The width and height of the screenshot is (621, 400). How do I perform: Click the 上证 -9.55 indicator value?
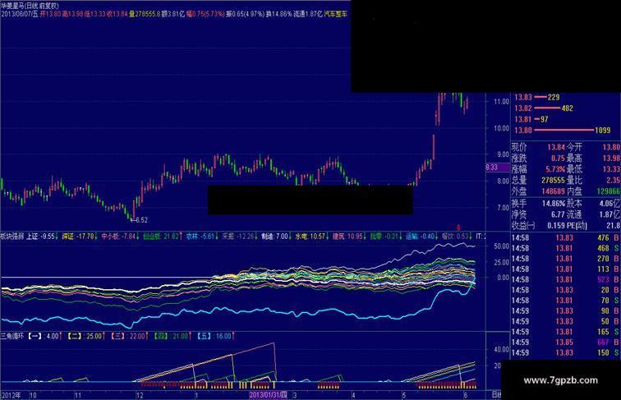[x=40, y=237]
